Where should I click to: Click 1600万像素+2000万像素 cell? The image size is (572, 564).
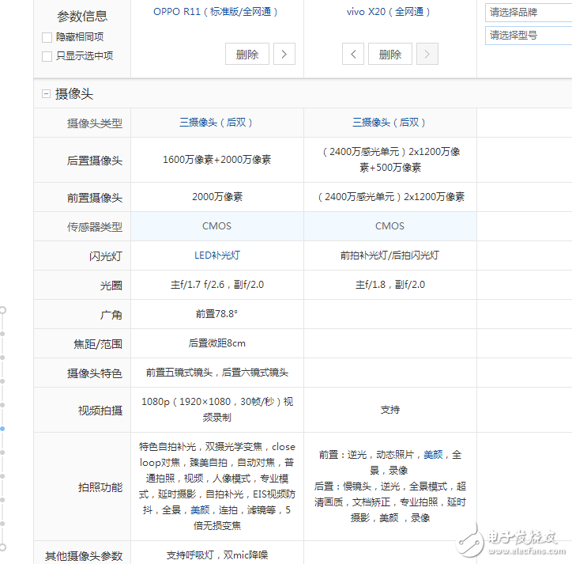tap(217, 160)
